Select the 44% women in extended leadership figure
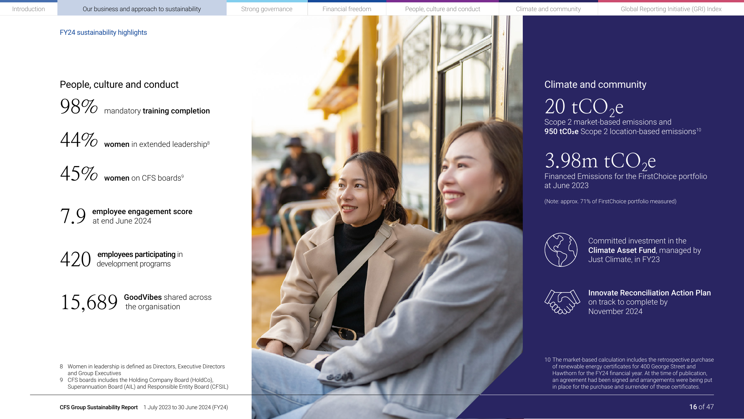Viewport: 744px width, 419px height. [79, 140]
